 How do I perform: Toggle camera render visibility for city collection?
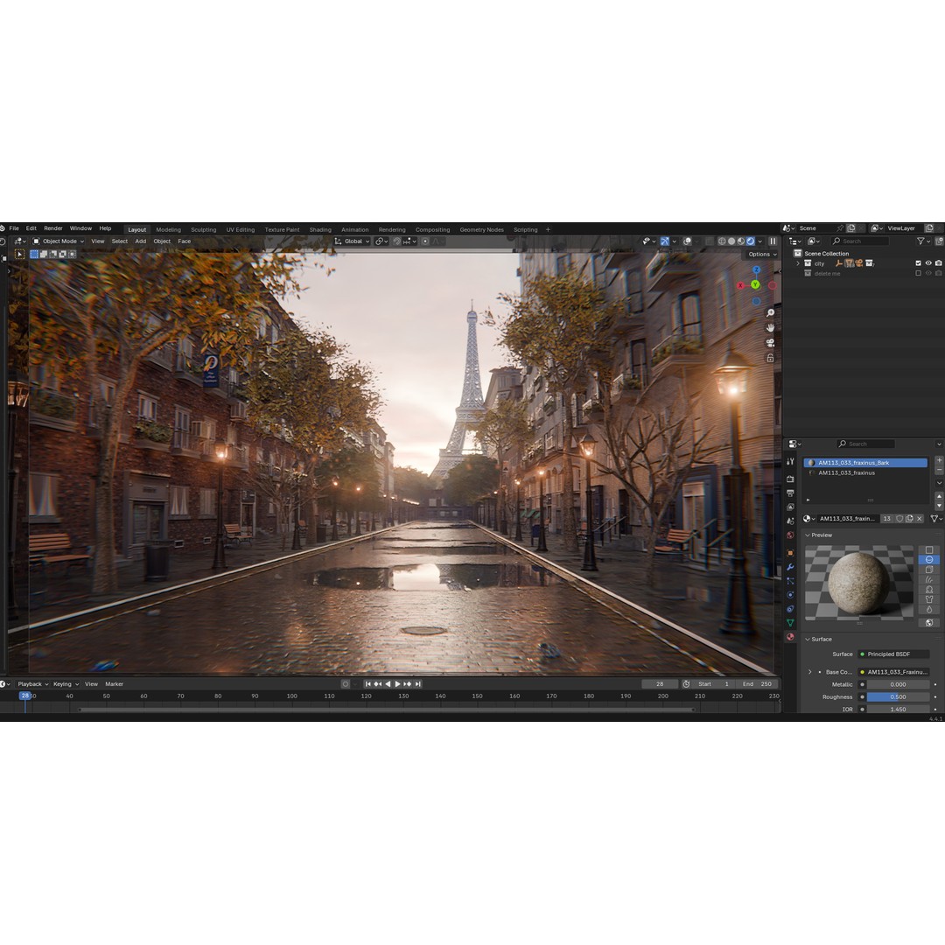click(x=937, y=262)
